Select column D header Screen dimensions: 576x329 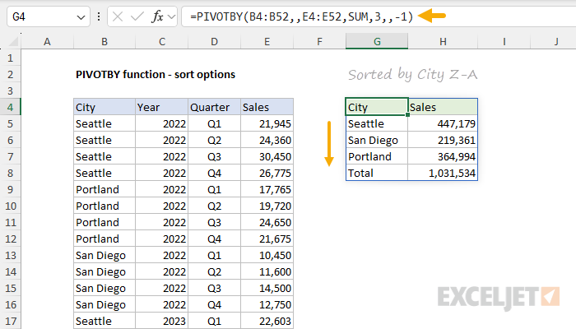click(x=214, y=41)
